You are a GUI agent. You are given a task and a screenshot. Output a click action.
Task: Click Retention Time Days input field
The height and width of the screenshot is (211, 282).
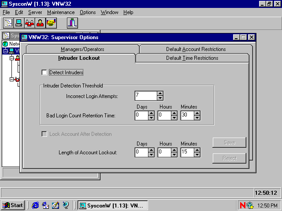click(x=141, y=115)
